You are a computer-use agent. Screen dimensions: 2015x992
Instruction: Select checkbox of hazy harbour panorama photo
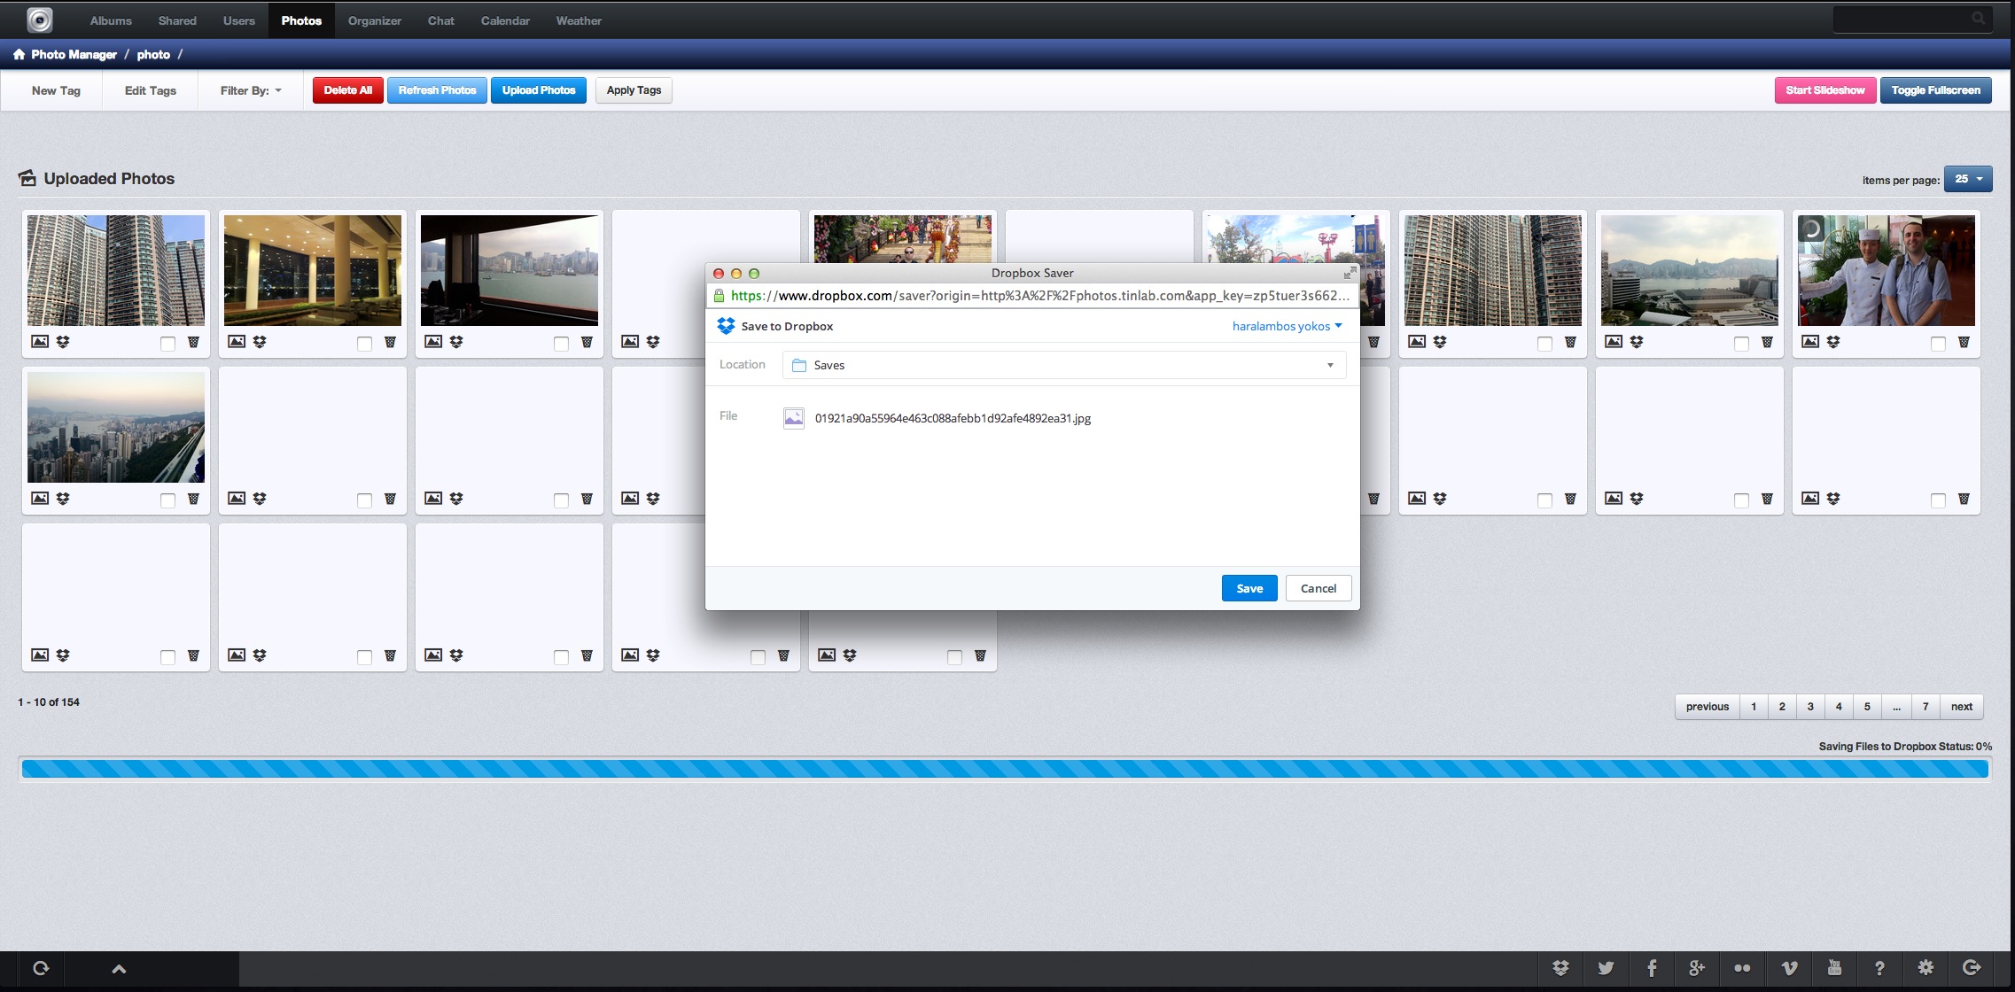point(1741,344)
